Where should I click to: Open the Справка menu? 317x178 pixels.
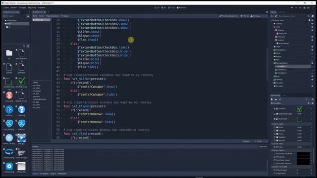(42, 8)
